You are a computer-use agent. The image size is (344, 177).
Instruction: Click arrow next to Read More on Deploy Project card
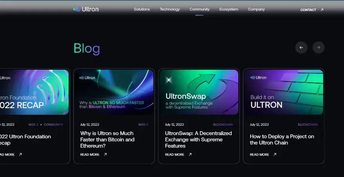point(275,154)
